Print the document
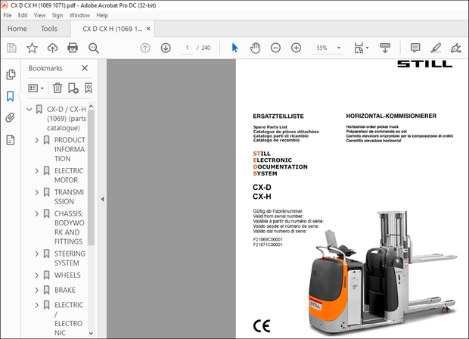469x339 pixels. tap(73, 48)
